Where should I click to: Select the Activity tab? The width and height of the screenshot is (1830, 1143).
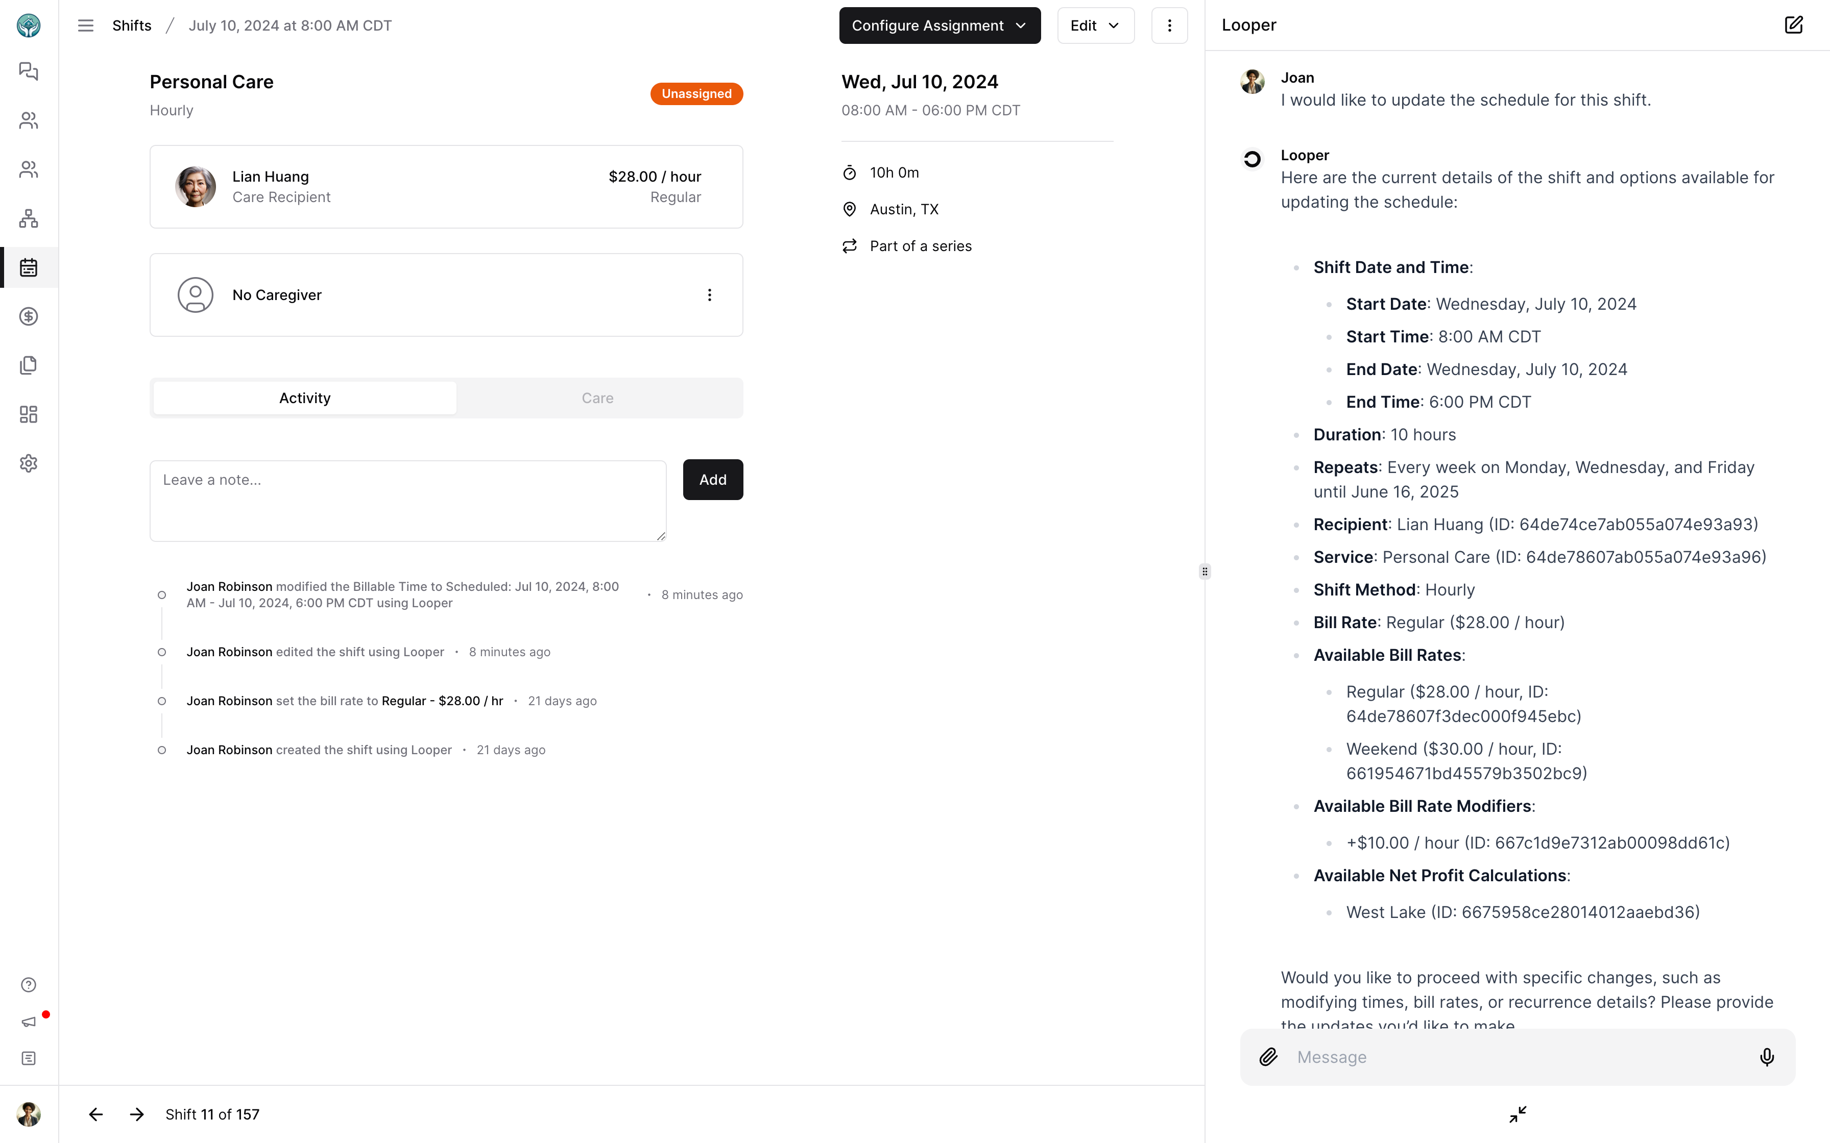click(304, 397)
